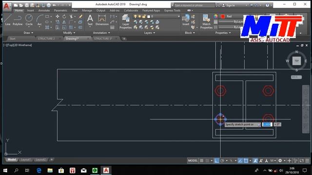
Task: Open Circle tool options dropdown
Action: [x=29, y=27]
